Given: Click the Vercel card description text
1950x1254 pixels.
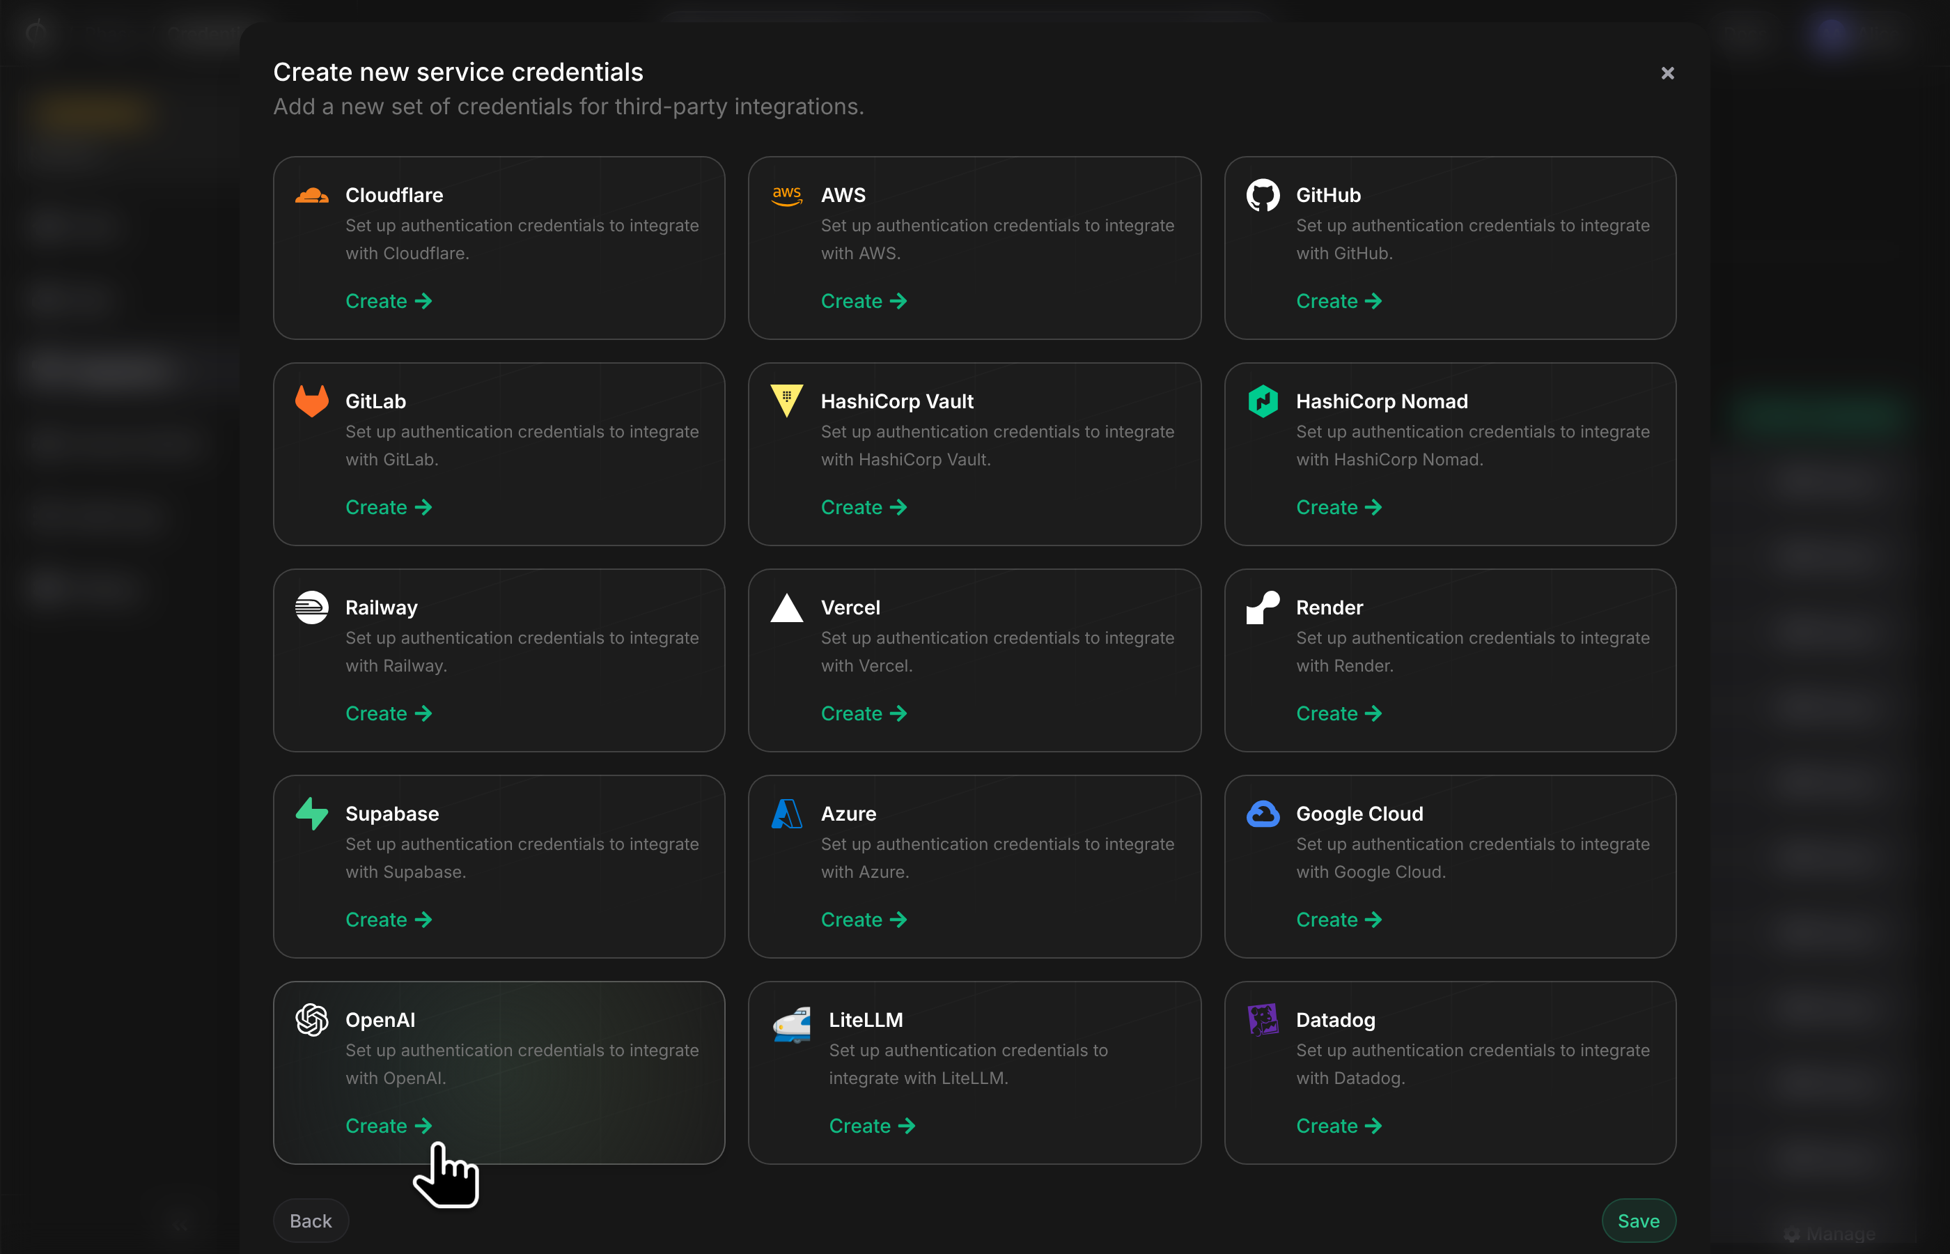Looking at the screenshot, I should pos(997,652).
